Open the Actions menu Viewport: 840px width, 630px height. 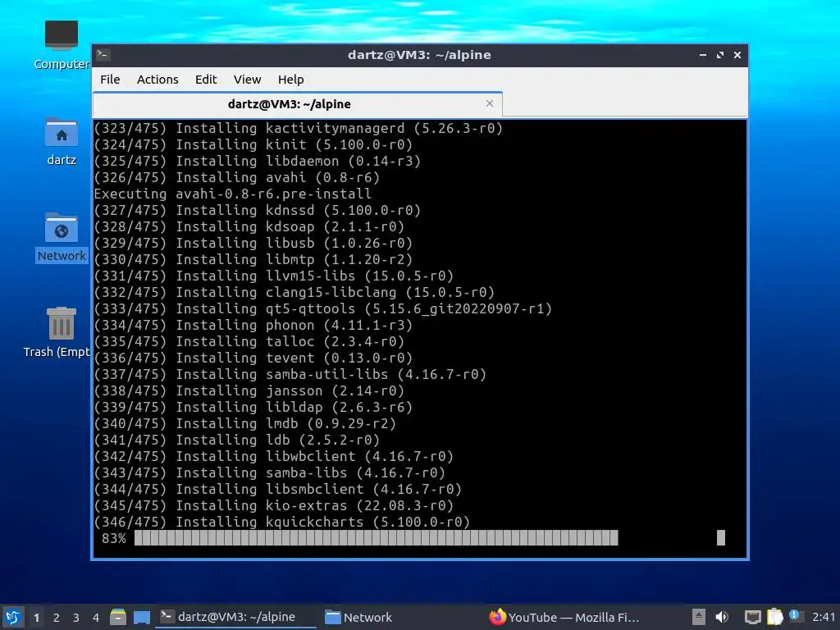pyautogui.click(x=157, y=80)
